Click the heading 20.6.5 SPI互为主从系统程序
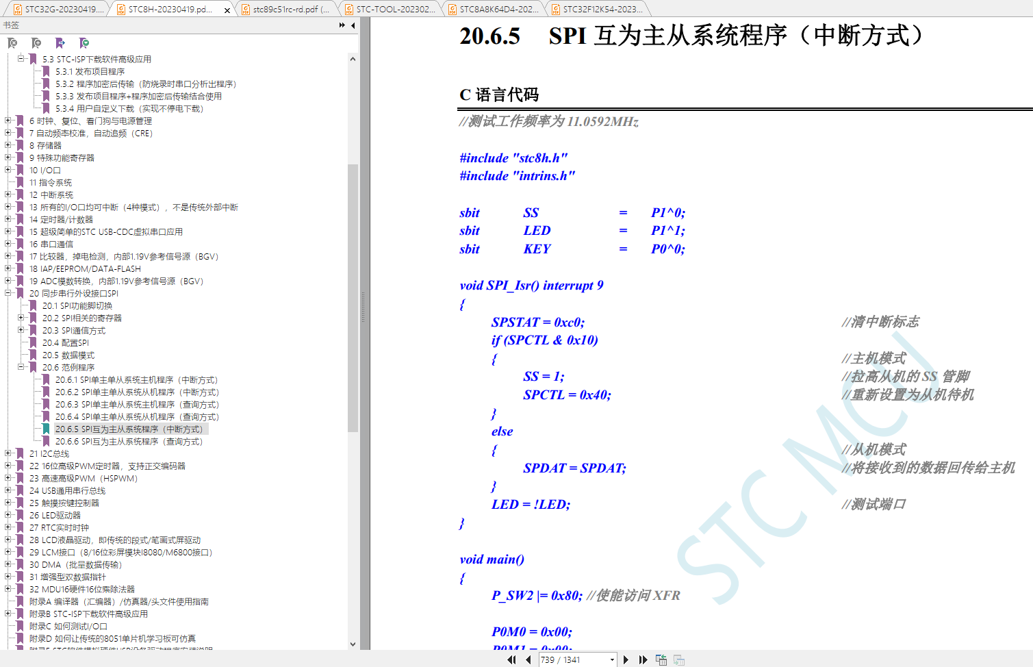The image size is (1033, 667). [x=694, y=36]
